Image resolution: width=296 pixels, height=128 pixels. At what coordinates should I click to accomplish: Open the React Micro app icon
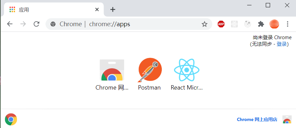point(186,70)
